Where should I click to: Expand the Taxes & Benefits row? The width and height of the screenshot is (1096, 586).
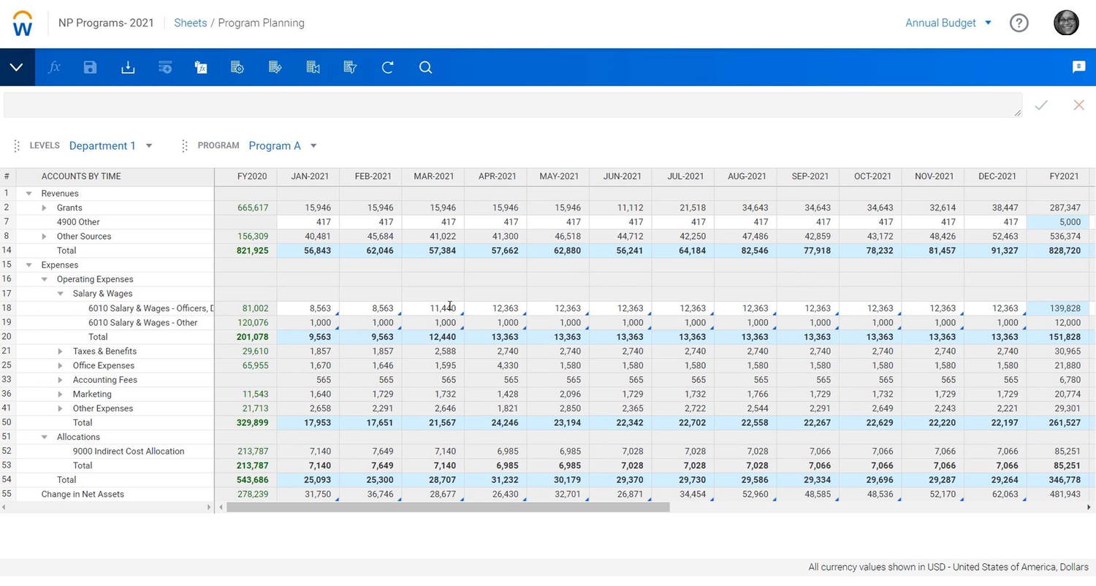(x=61, y=351)
